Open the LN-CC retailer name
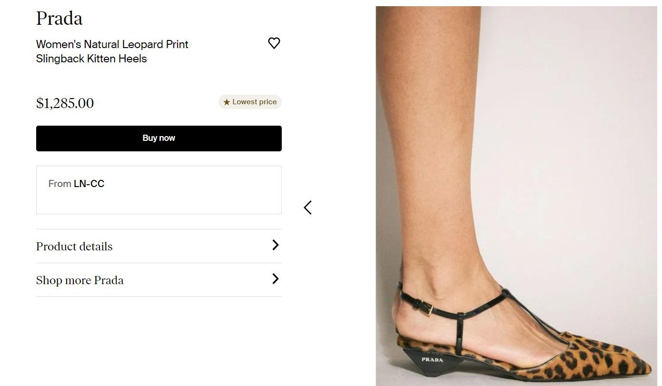This screenshot has width=662, height=386. click(89, 184)
